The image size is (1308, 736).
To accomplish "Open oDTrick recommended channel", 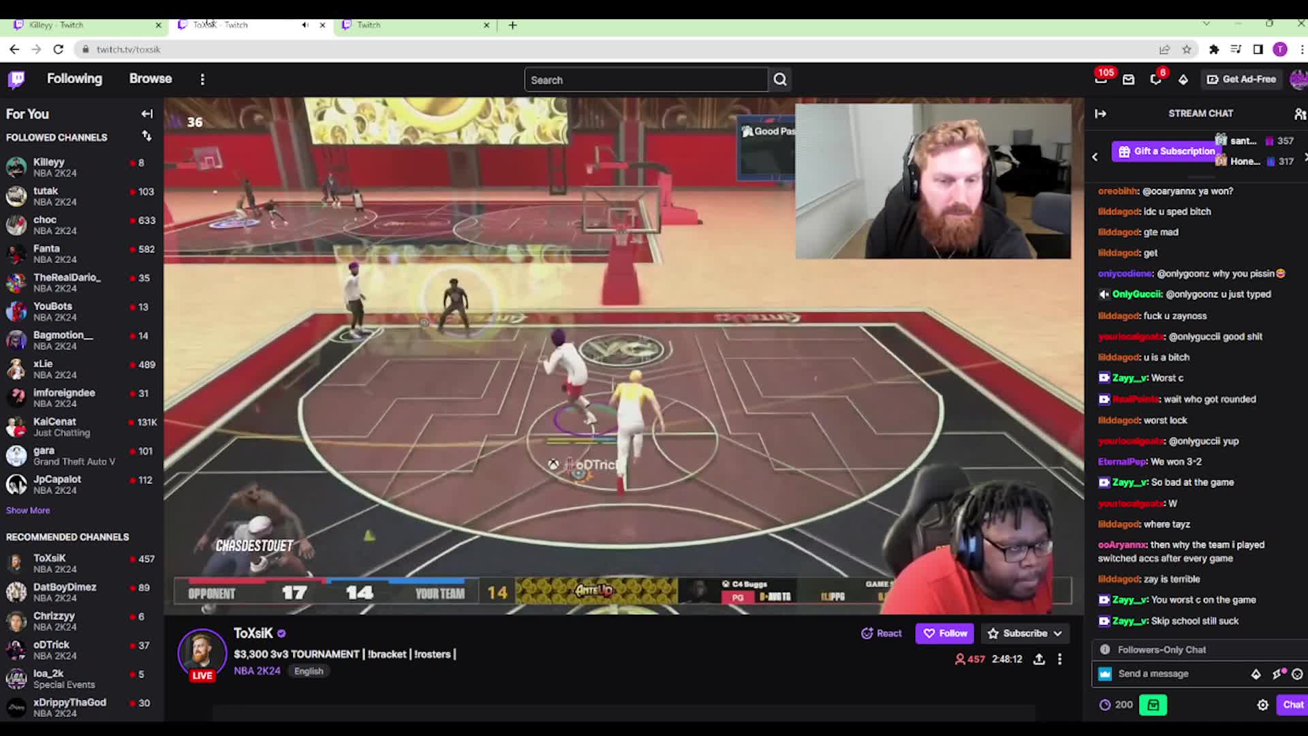I will pos(82,649).
